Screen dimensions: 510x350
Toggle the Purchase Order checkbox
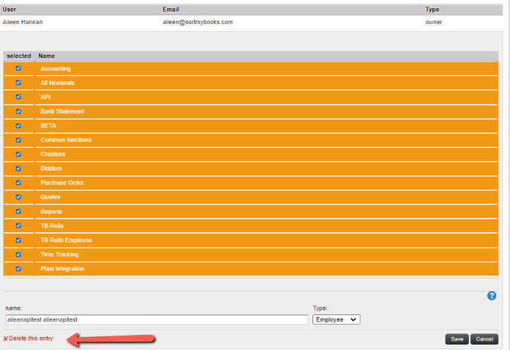pyautogui.click(x=19, y=183)
